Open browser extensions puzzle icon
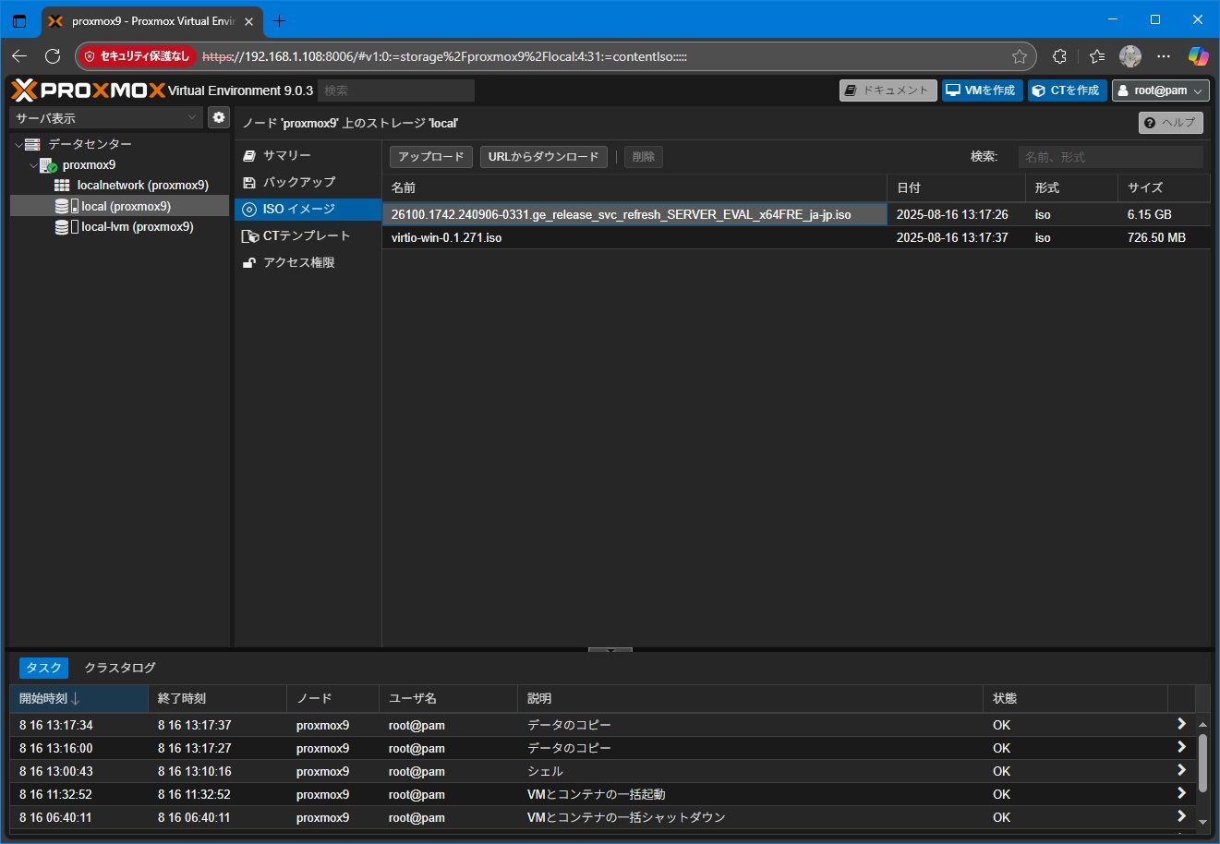The height and width of the screenshot is (844, 1220). coord(1059,56)
